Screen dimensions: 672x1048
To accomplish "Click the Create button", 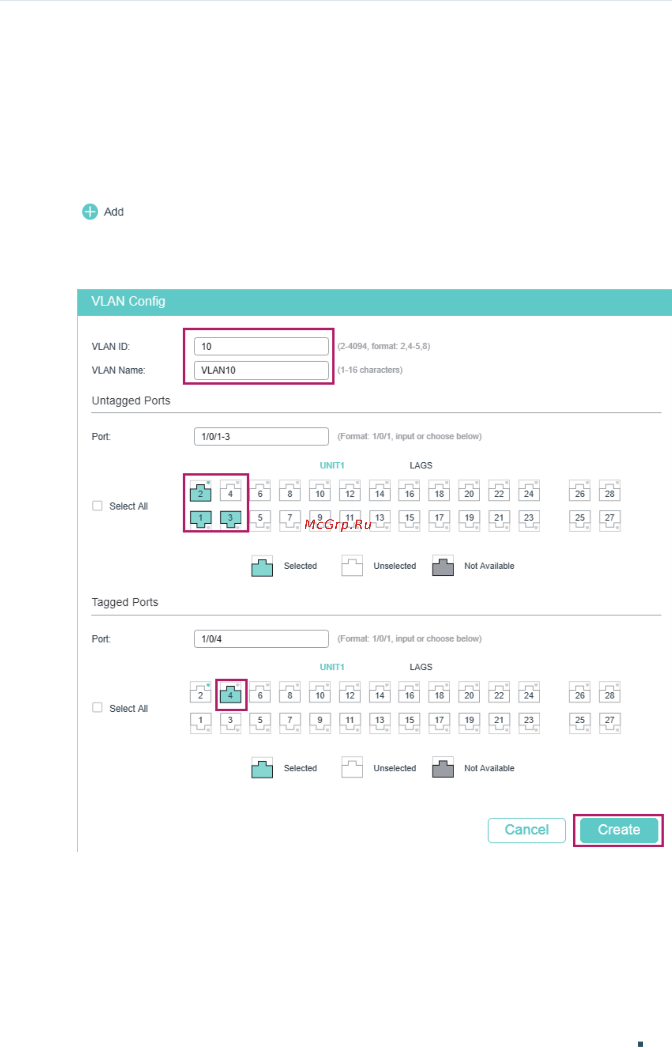I will (619, 830).
